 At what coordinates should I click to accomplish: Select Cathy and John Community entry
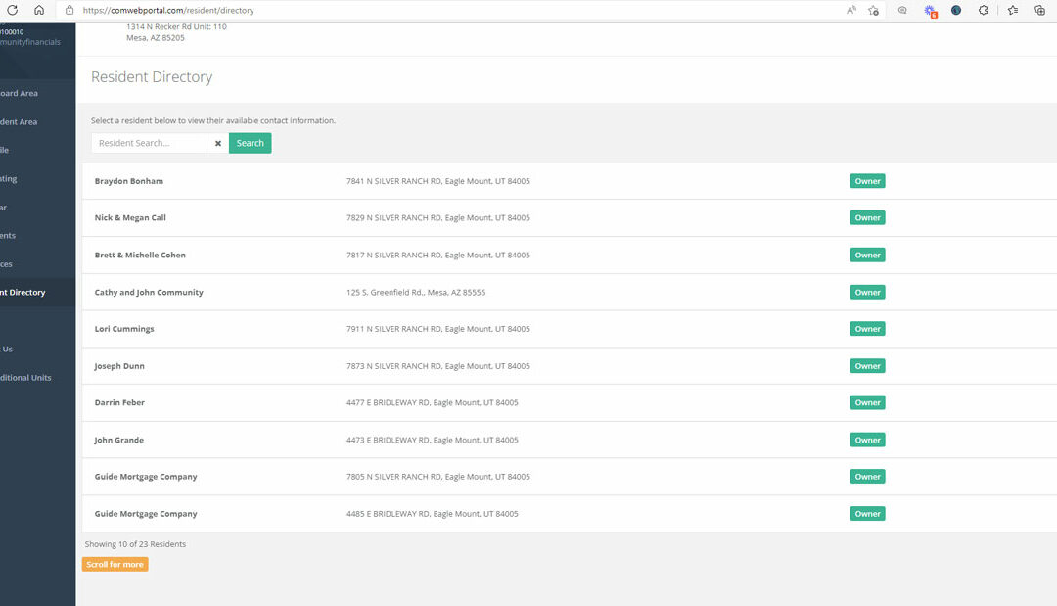(x=149, y=292)
